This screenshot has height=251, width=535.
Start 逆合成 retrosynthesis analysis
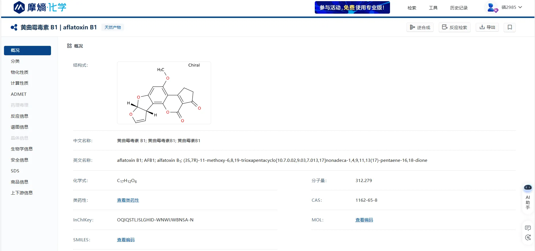[x=420, y=27]
